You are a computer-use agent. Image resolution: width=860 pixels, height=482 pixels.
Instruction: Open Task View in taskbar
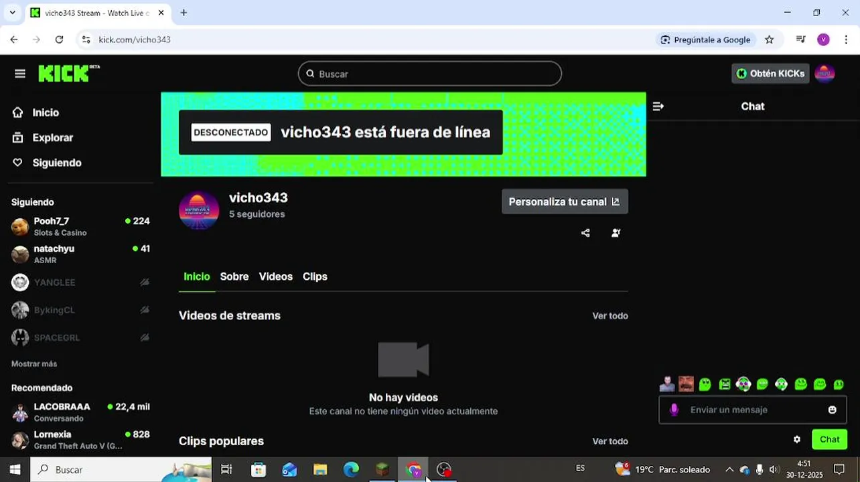[x=226, y=469]
